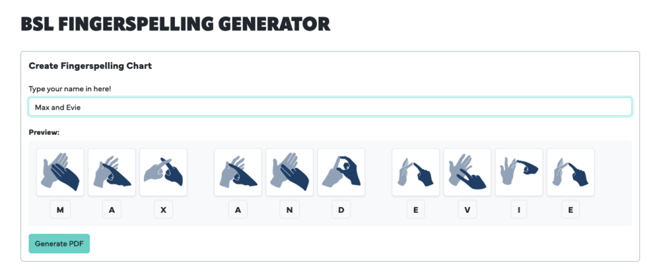649x273 pixels.
Task: Click the I letter label
Action: 518,210
